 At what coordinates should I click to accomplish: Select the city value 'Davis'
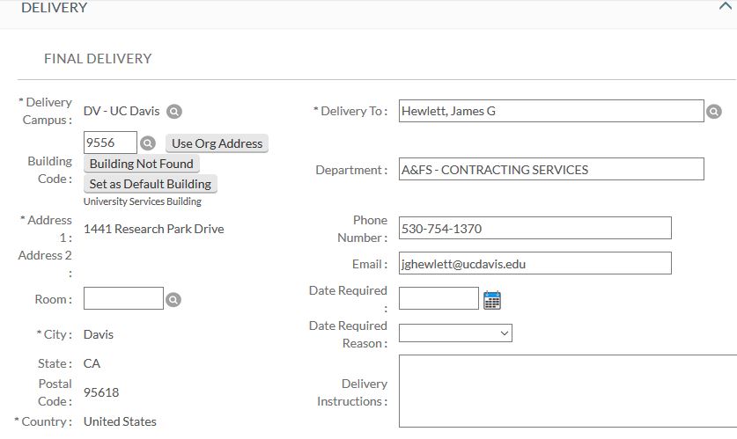[99, 334]
